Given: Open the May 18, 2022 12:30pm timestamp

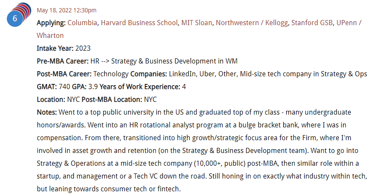Looking at the screenshot, I should [x=67, y=10].
